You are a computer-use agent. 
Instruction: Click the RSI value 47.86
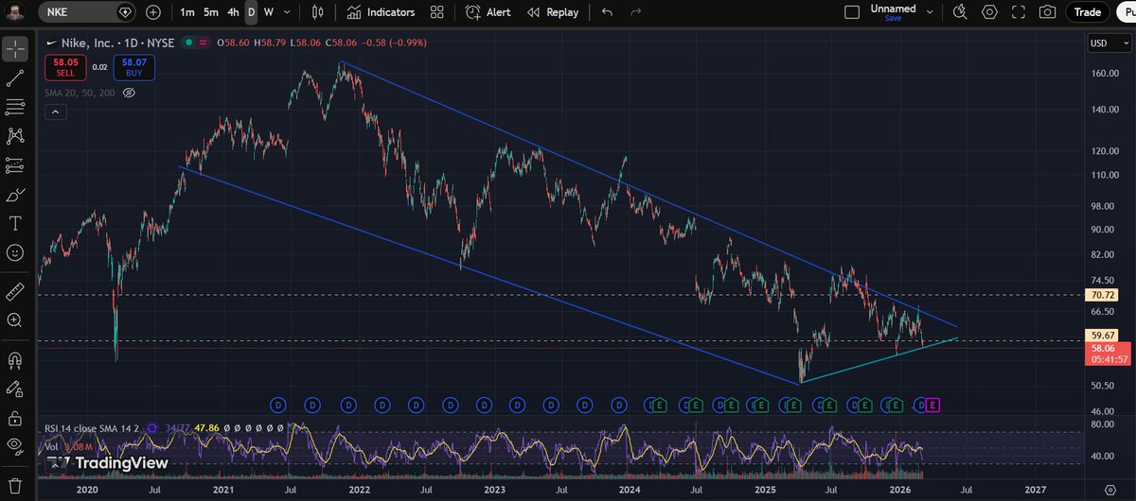pyautogui.click(x=206, y=427)
